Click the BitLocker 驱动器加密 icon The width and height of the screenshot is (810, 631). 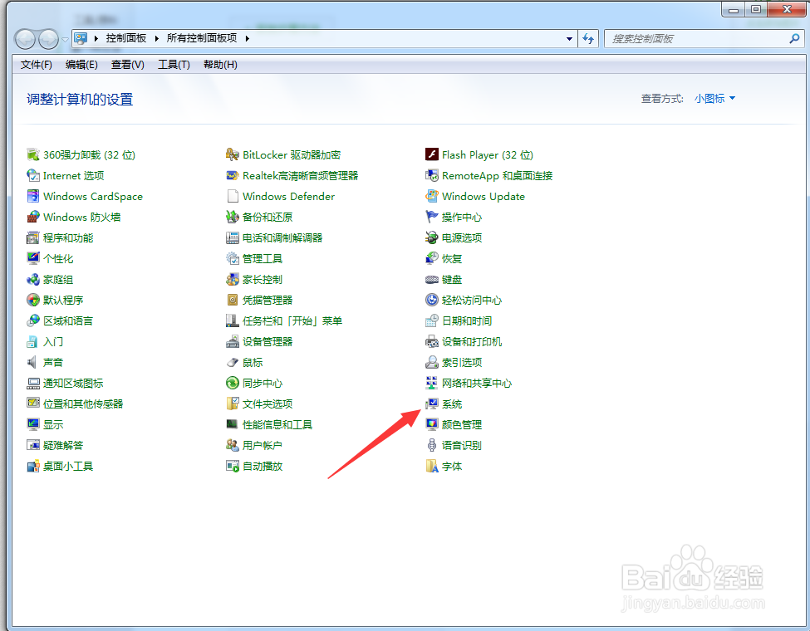(x=233, y=154)
